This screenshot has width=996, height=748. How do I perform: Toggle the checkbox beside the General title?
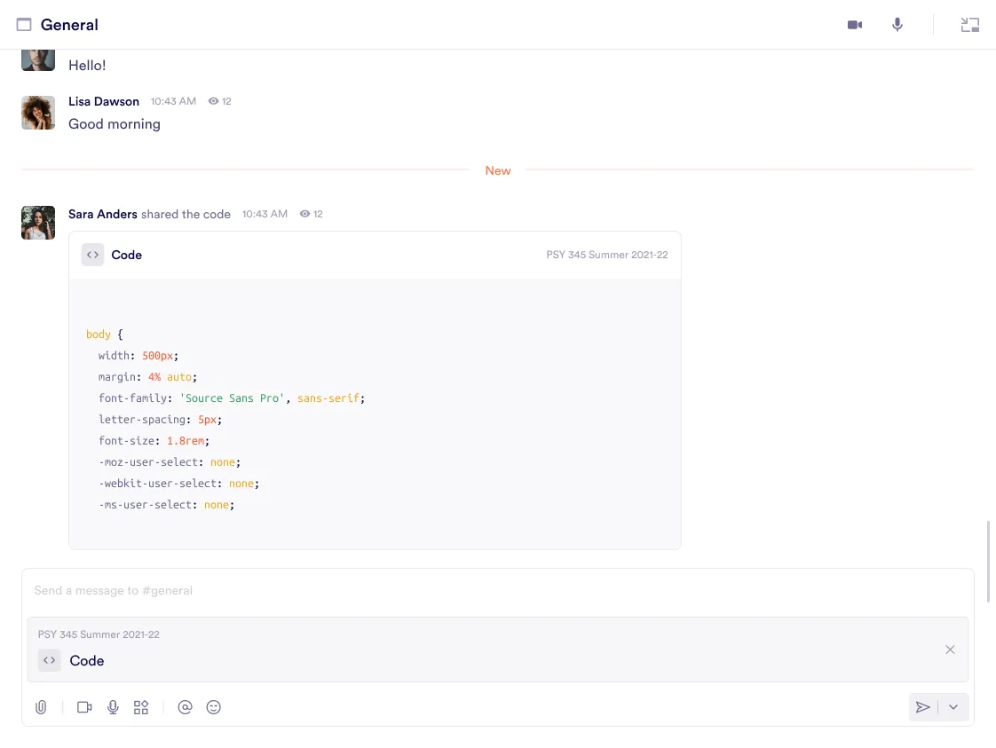(25, 24)
